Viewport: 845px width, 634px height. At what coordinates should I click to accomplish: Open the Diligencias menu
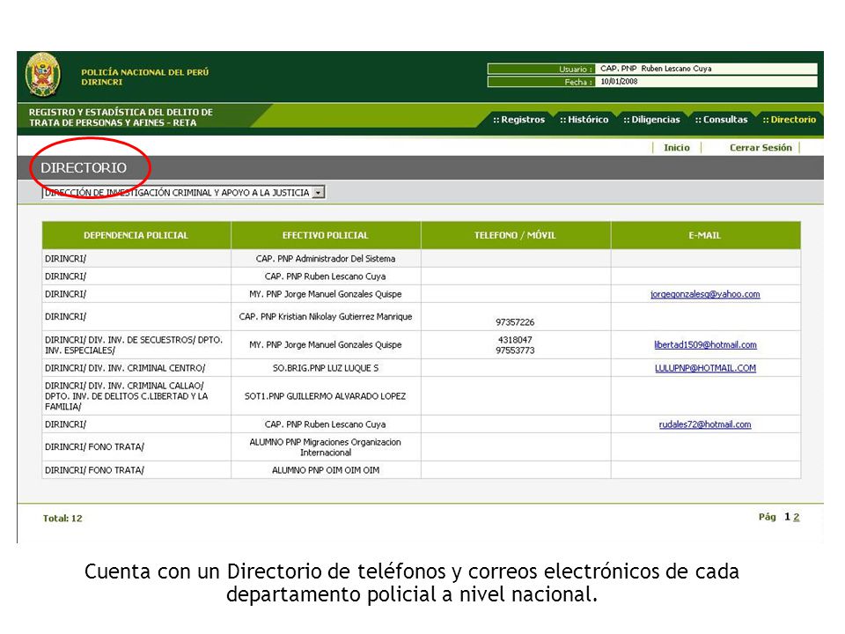point(652,120)
